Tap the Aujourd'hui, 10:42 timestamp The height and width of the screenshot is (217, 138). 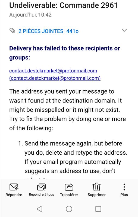pyautogui.click(x=30, y=15)
